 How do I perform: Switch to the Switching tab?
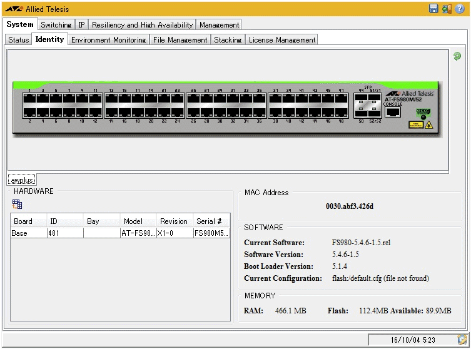click(56, 25)
